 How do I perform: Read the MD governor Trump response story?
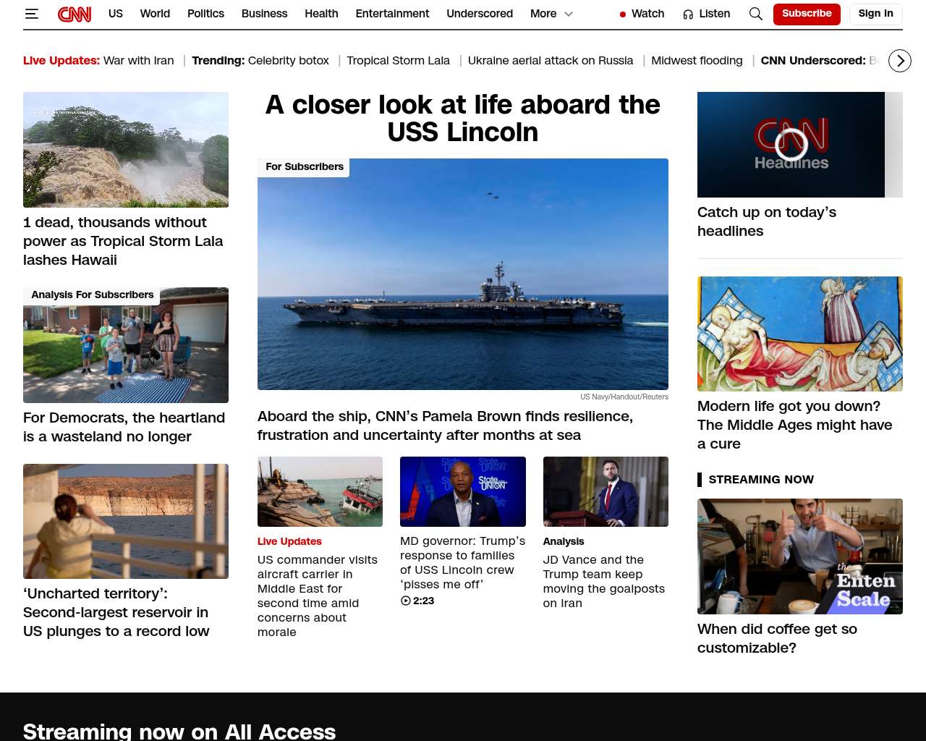(x=463, y=562)
